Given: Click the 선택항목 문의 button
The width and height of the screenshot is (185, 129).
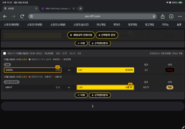Looking at the screenshot, I should coord(107,35).
